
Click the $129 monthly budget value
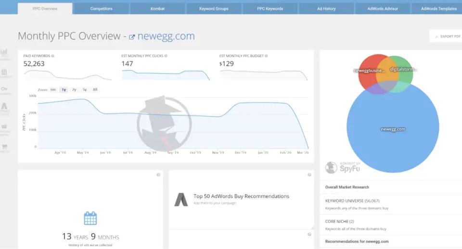(227, 63)
